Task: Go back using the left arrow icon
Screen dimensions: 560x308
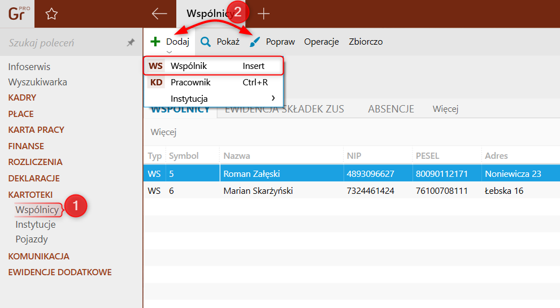Action: 159,14
